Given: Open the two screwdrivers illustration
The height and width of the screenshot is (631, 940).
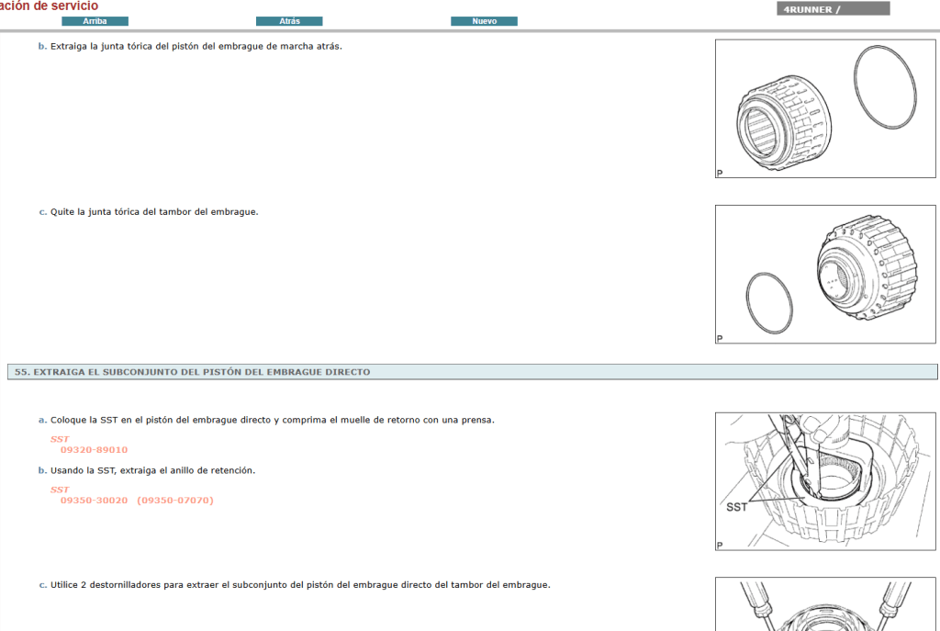Looking at the screenshot, I should coord(825,603).
